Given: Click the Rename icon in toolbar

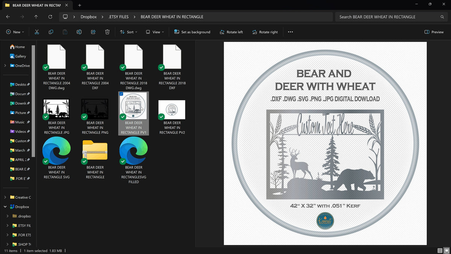Looking at the screenshot, I should tap(79, 32).
